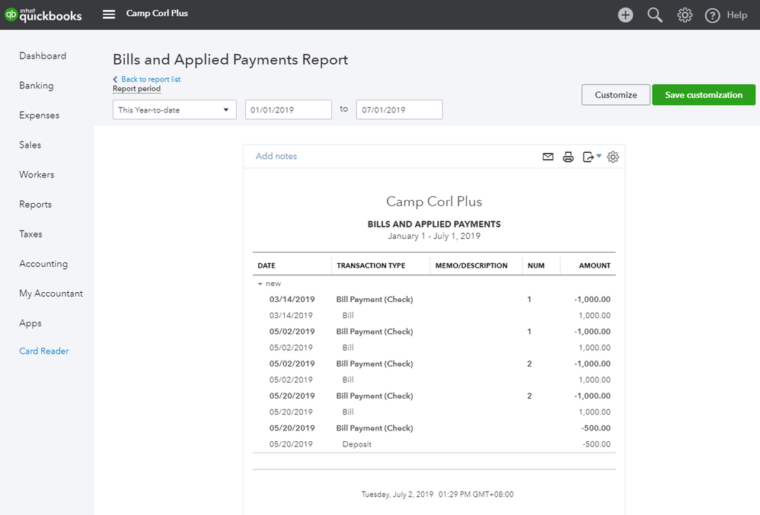Open Sales in sidebar

click(30, 145)
